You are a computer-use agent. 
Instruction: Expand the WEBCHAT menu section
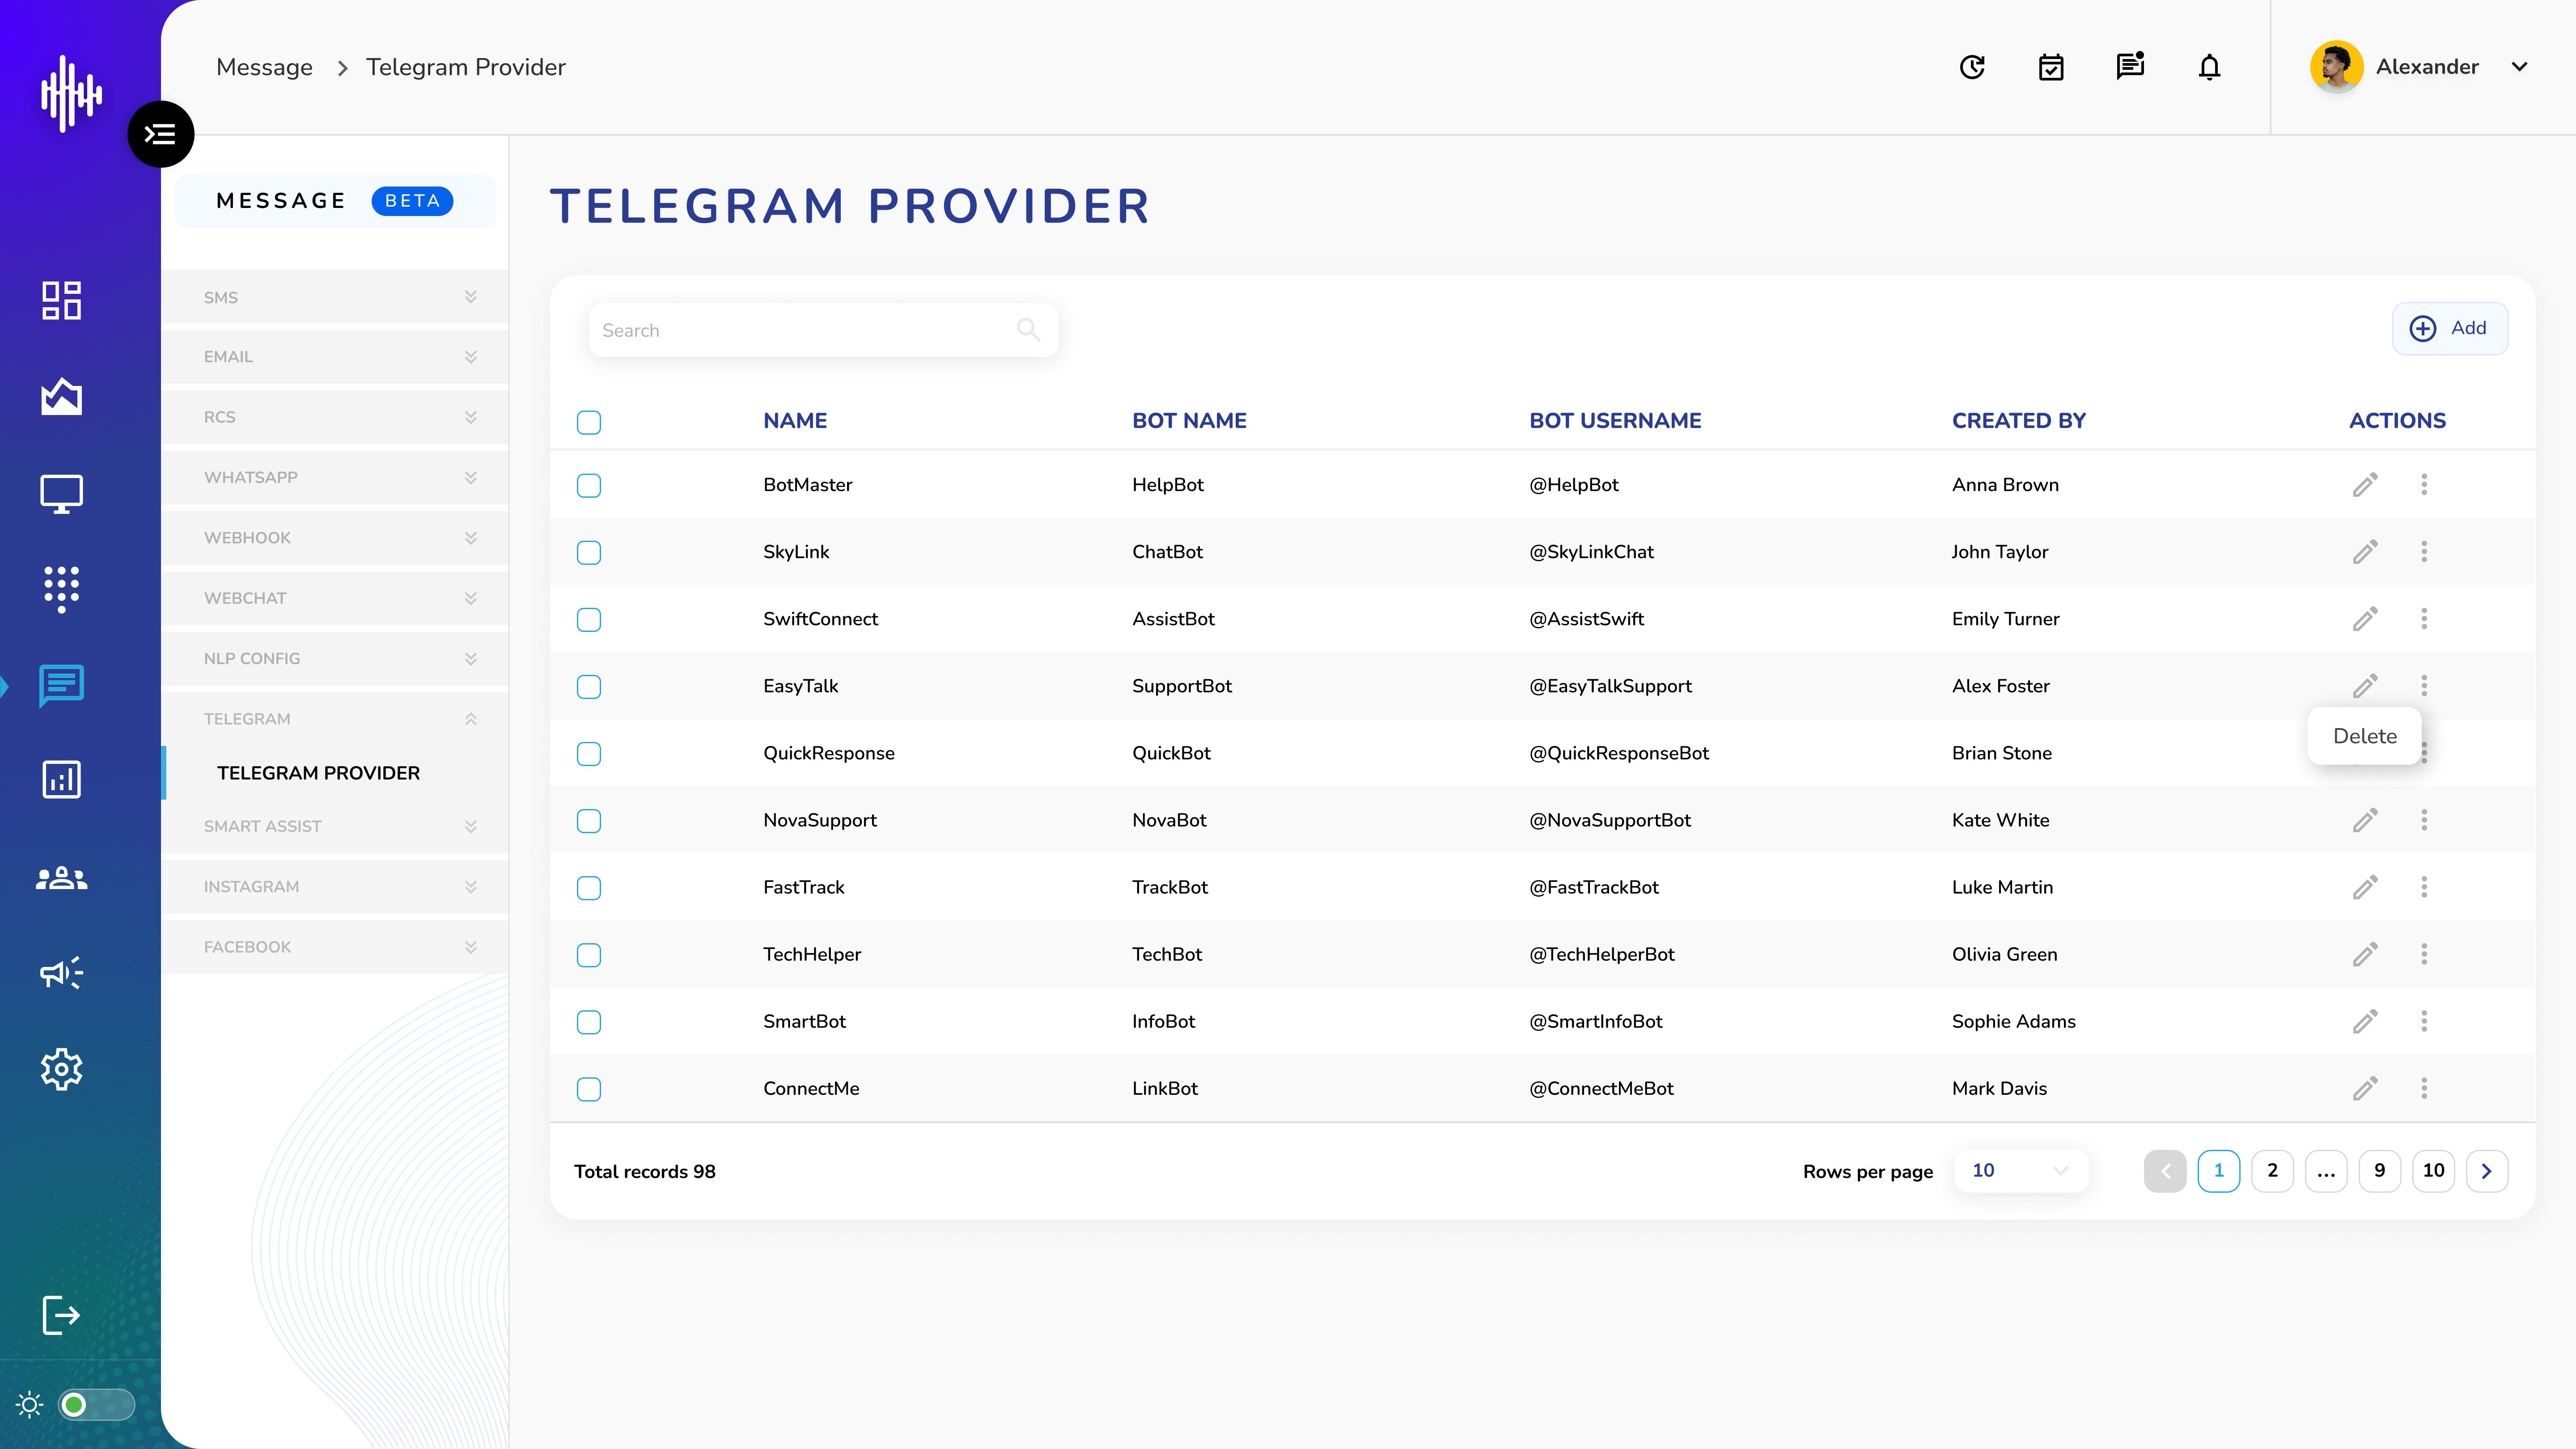click(x=335, y=598)
